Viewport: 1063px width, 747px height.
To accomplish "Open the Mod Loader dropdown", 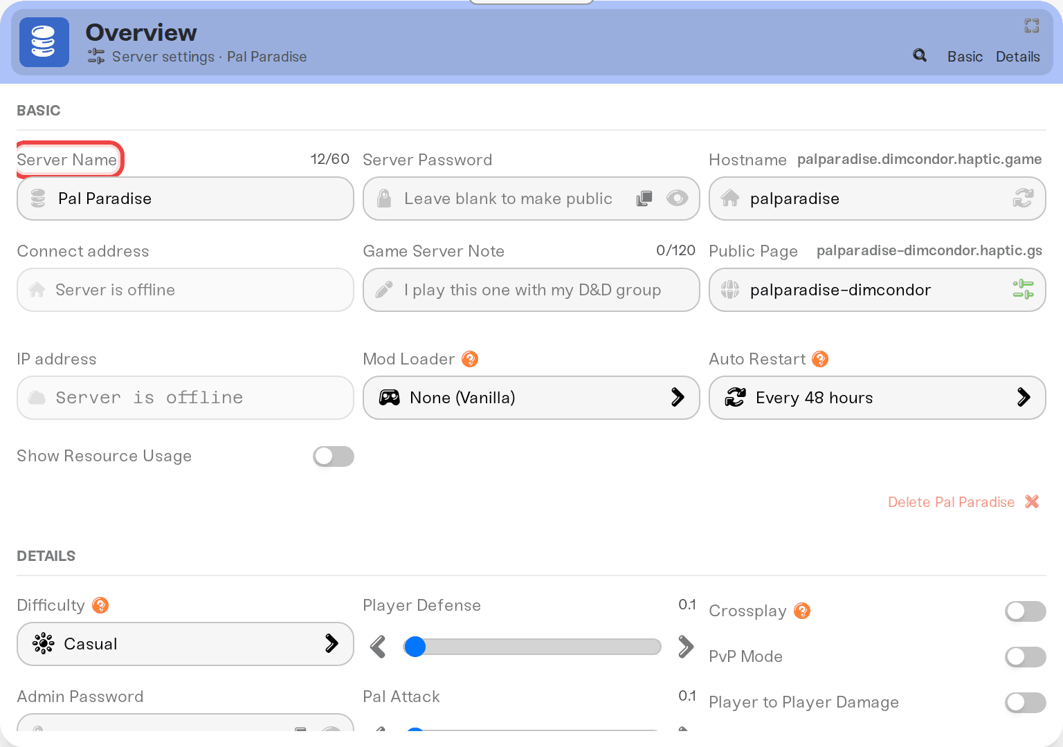I will click(x=531, y=398).
